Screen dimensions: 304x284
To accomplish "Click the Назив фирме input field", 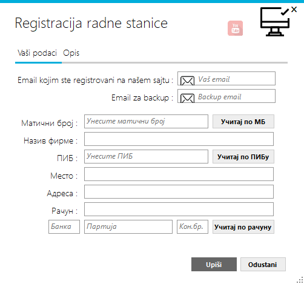I will click(179, 139).
